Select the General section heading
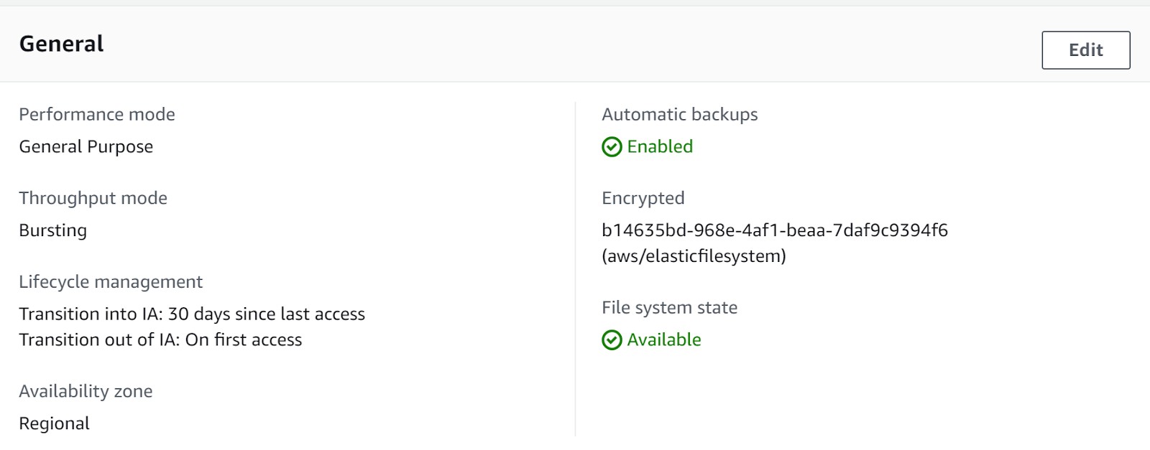1150x450 pixels. [x=61, y=44]
